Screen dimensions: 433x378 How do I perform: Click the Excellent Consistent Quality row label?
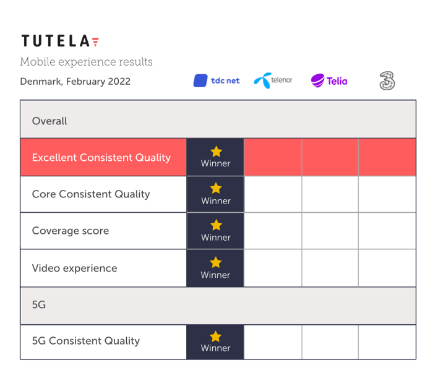[x=101, y=157]
